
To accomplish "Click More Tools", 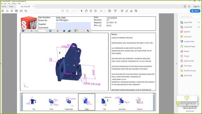I will pyautogui.click(x=186, y=75).
